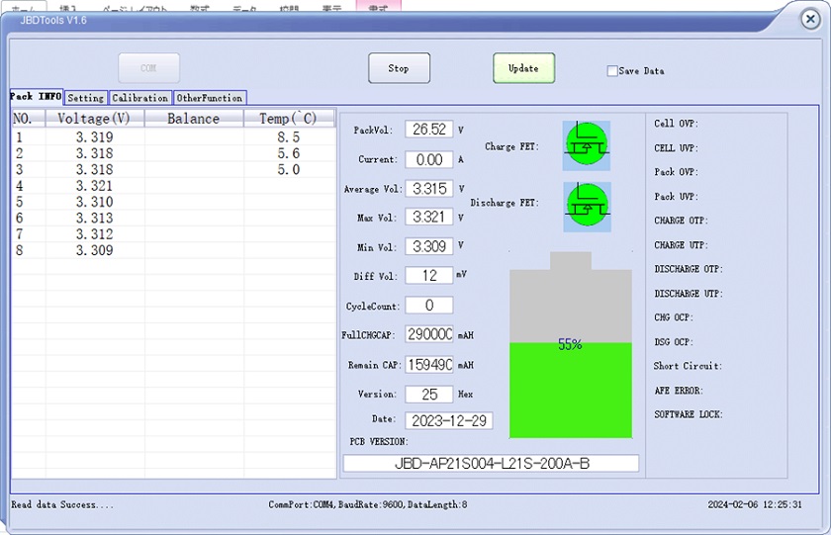This screenshot has width=831, height=535.
Task: Switch to the OtherFunction tab
Action: tap(210, 98)
